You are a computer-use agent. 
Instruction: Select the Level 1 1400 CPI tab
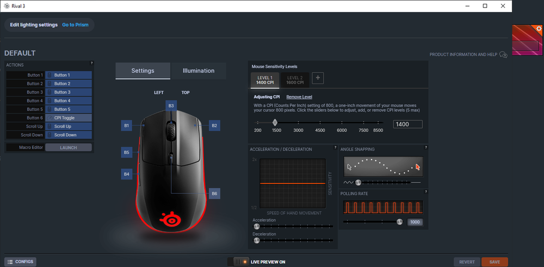[x=265, y=80]
